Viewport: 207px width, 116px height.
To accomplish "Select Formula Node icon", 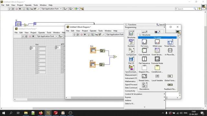I will [157, 59].
